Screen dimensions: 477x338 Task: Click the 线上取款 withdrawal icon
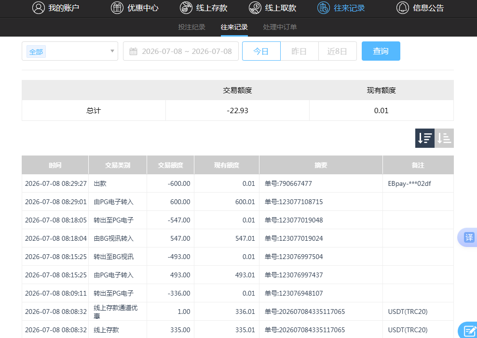click(x=255, y=8)
